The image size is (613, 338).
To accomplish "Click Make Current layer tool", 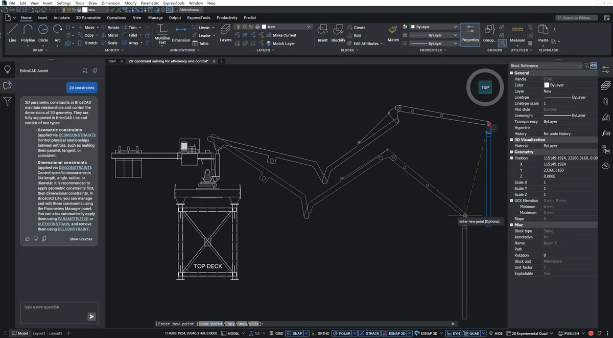I will (x=281, y=35).
